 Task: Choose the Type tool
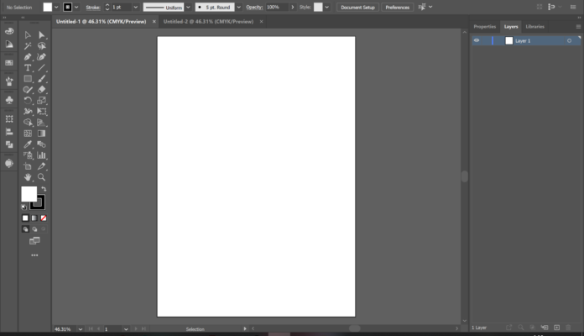click(28, 68)
